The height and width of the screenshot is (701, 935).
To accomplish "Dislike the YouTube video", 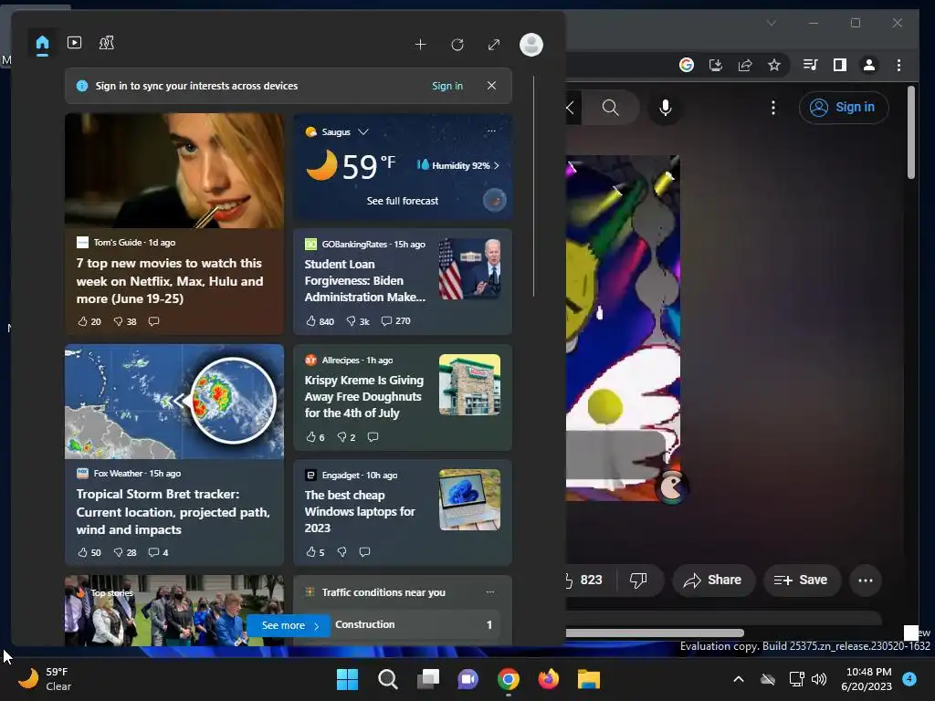I will (638, 580).
